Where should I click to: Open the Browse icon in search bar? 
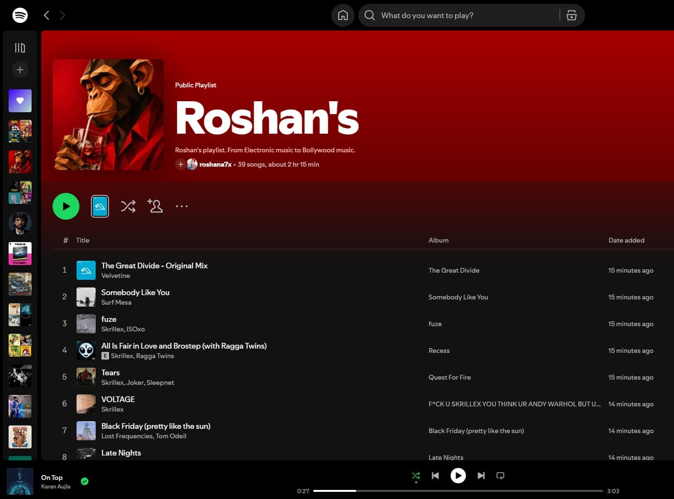tap(572, 15)
